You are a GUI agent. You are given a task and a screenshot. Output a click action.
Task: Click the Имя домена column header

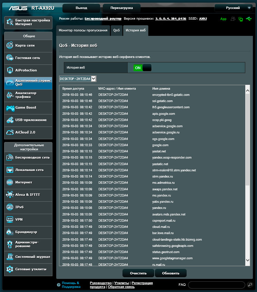pyautogui.click(x=161, y=89)
